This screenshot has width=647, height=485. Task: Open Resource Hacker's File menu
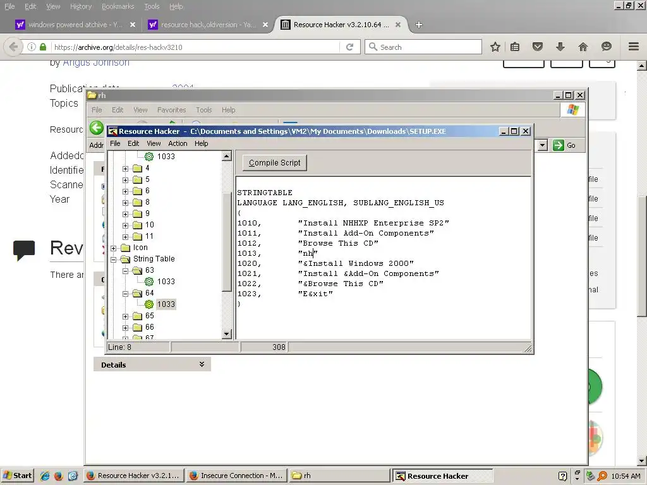[115, 143]
